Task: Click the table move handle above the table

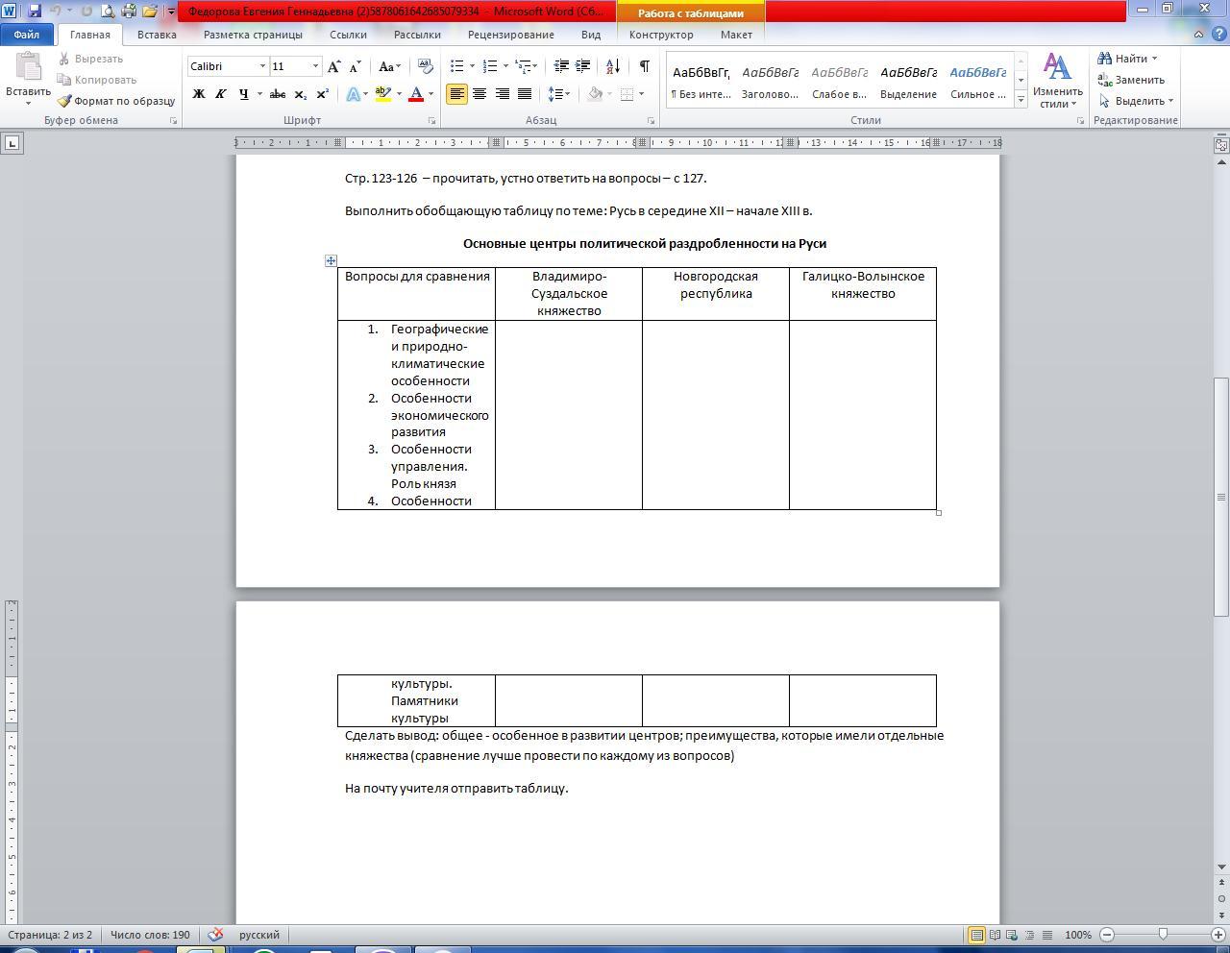Action: [331, 260]
